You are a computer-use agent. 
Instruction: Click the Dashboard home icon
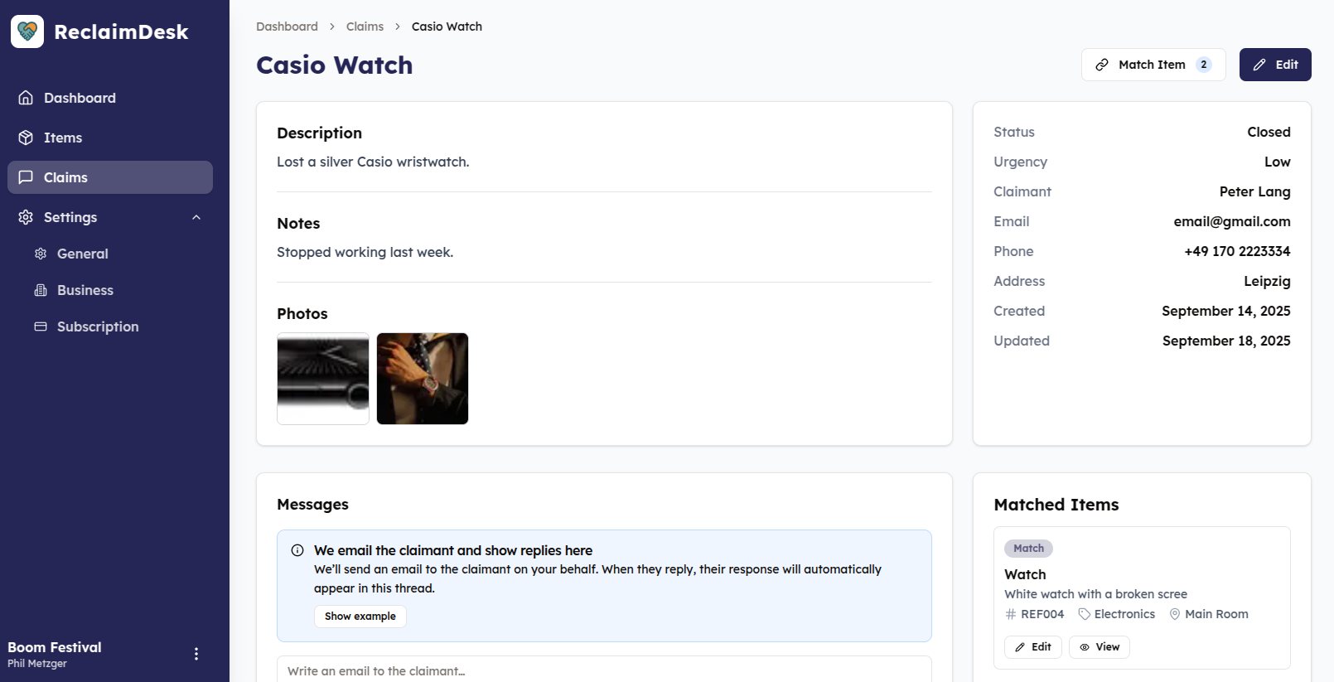click(26, 98)
